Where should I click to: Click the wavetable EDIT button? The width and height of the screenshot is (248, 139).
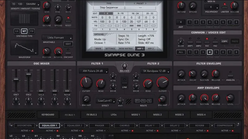68,44
